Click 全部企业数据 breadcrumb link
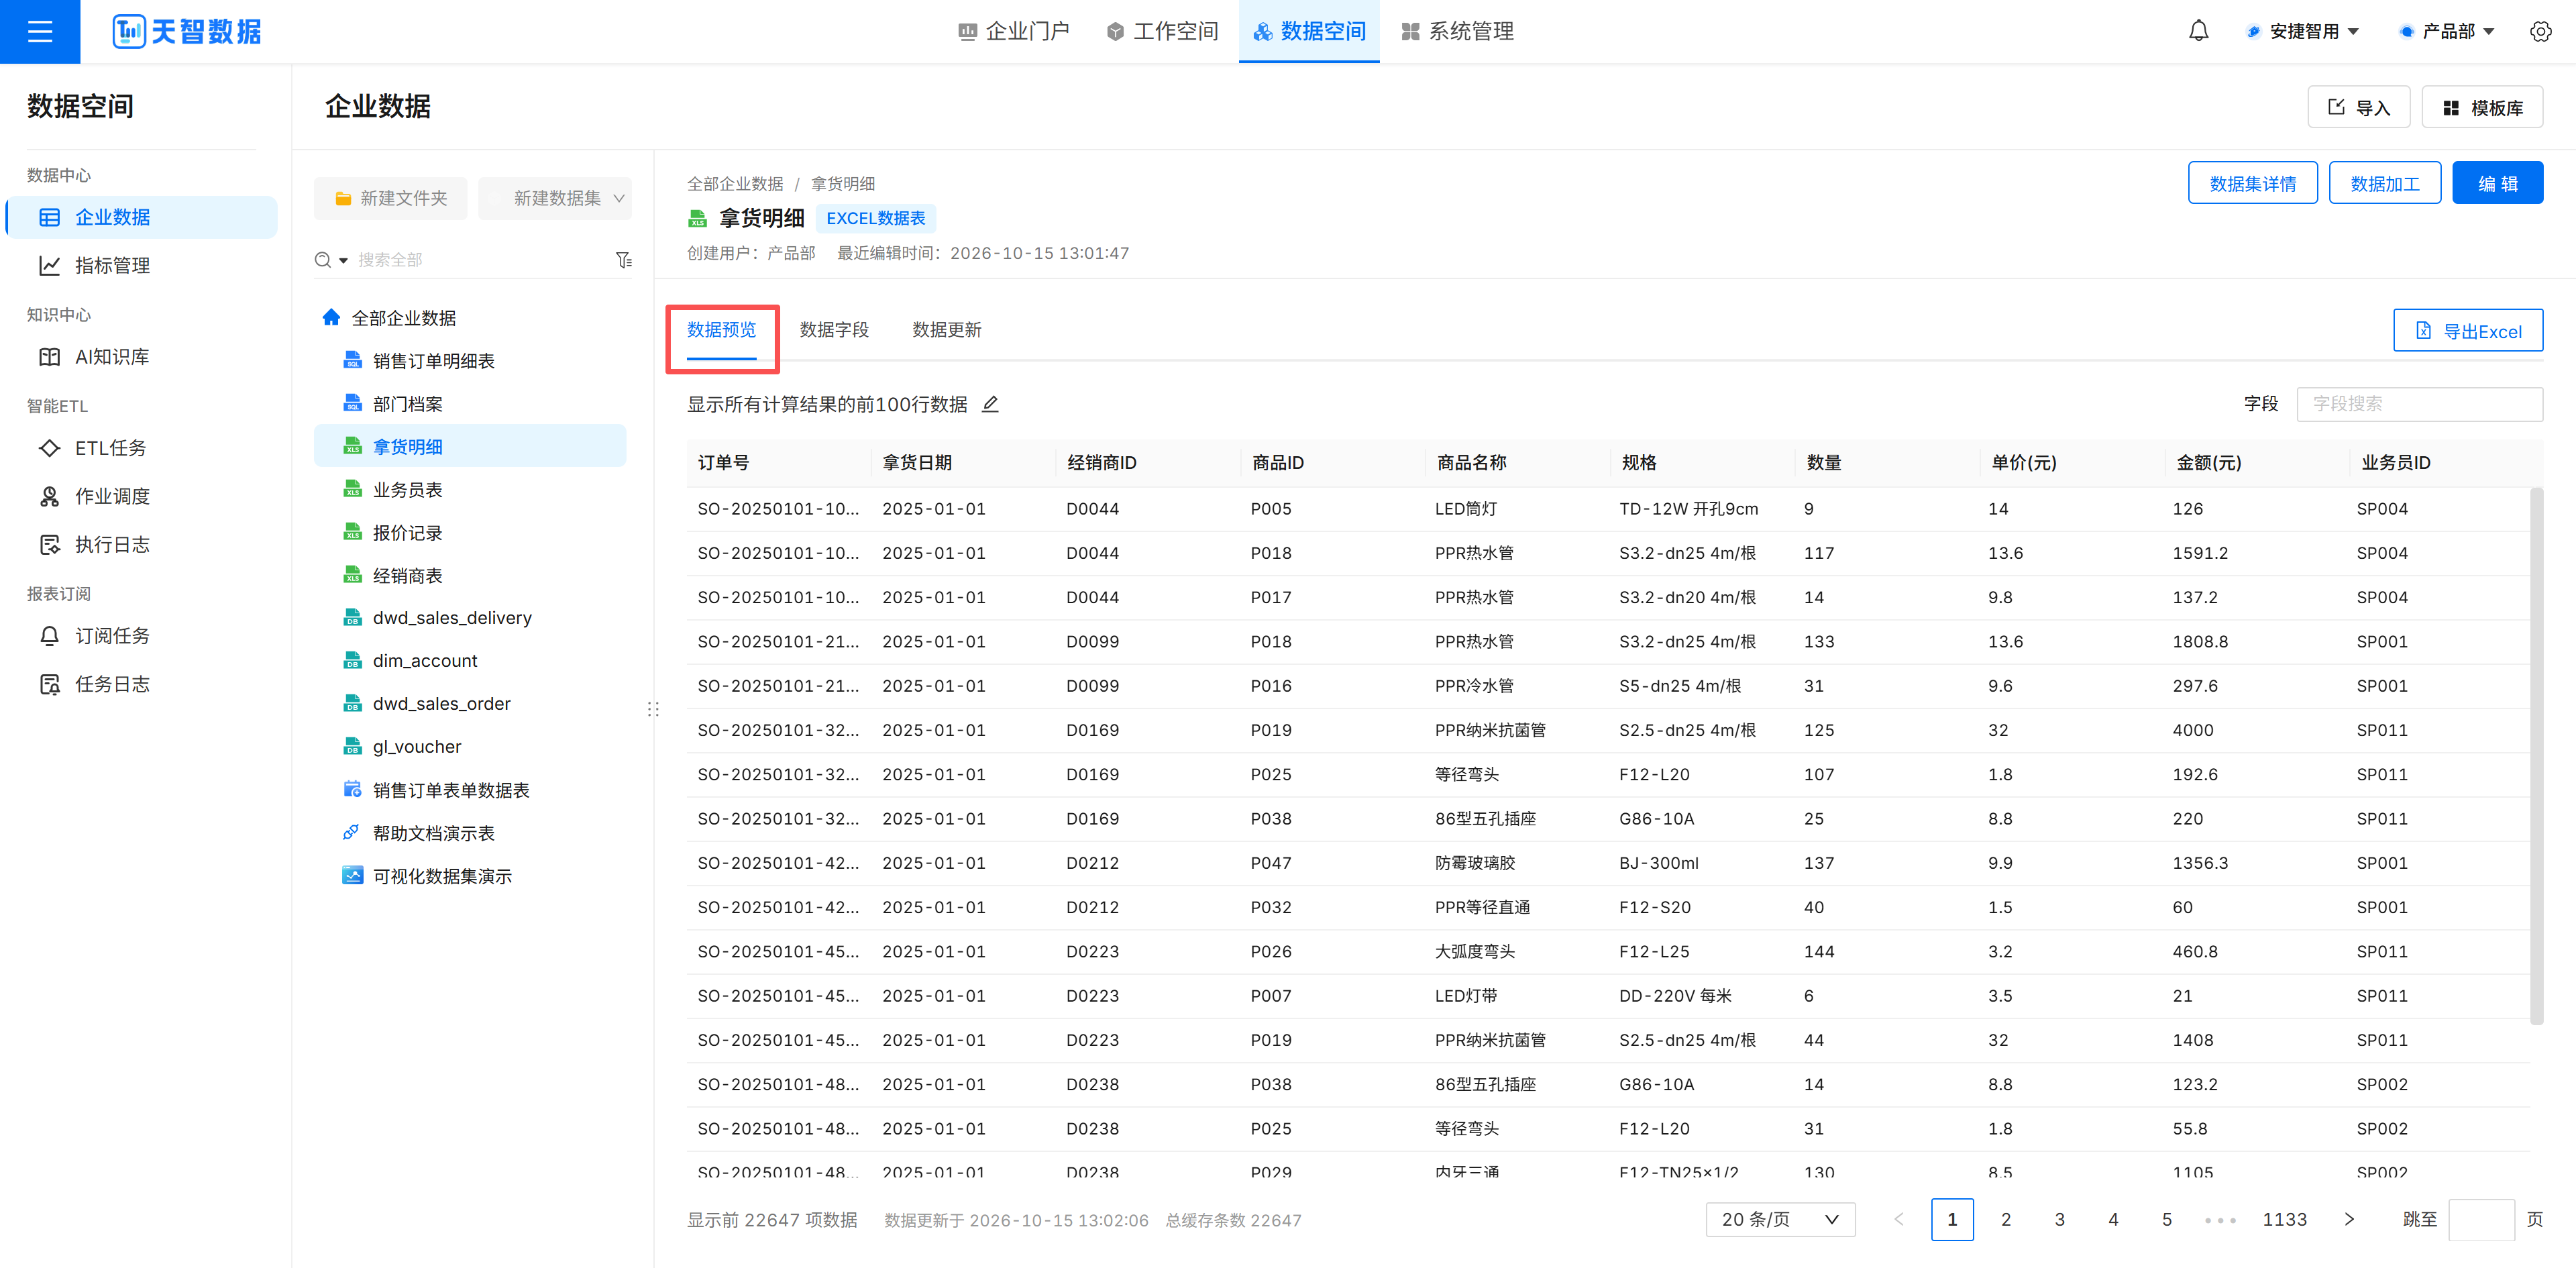 pyautogui.click(x=735, y=184)
